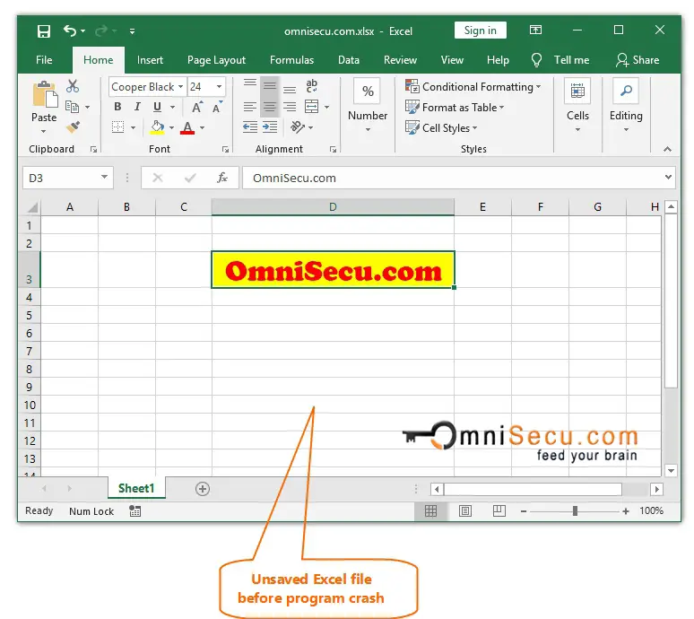Open Font settings dialog launcher
The image size is (694, 619).
(225, 150)
